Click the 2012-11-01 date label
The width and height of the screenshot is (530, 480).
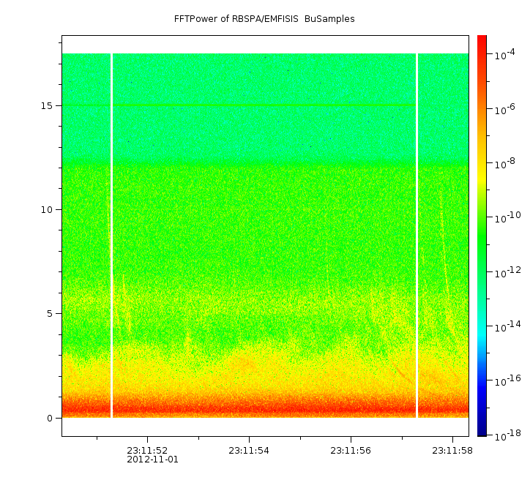152,460
